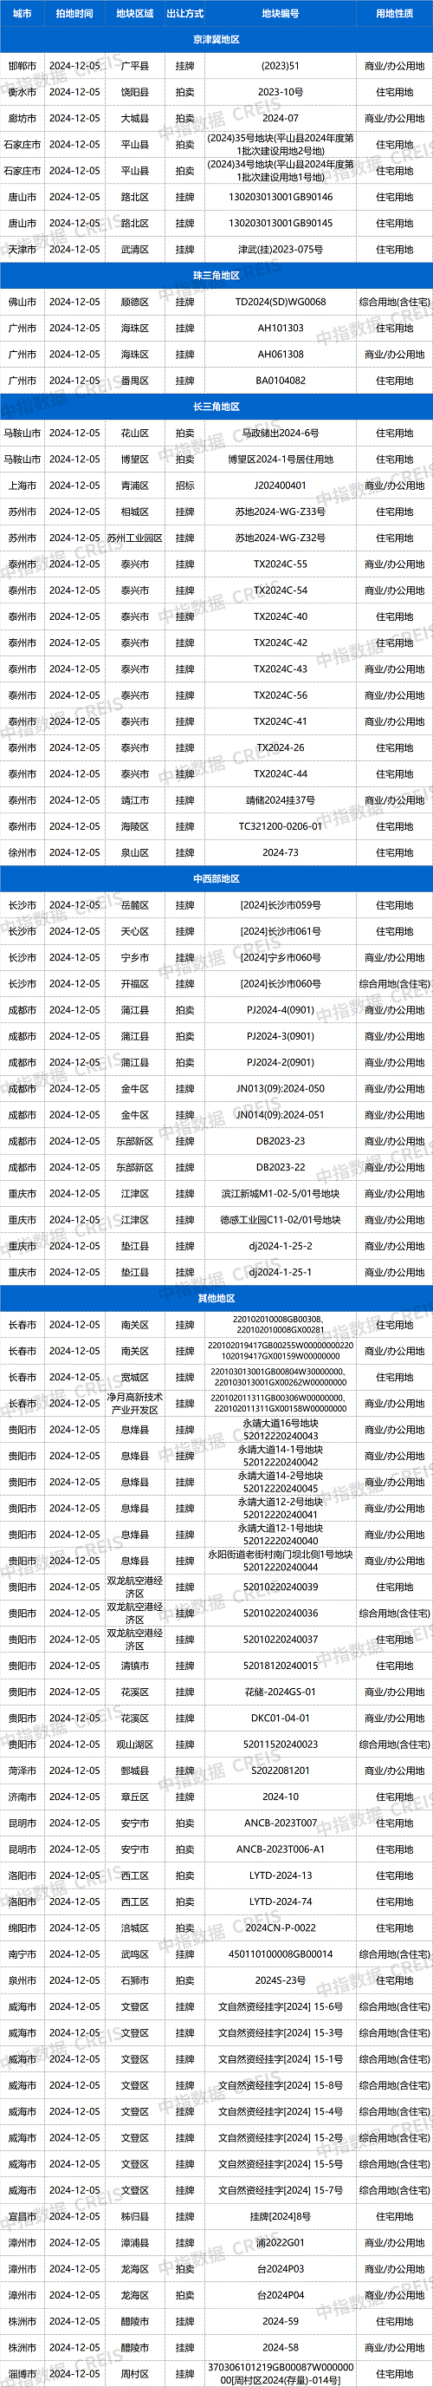Select parcel dj2024-1-25-2
Viewport: 433px width, 2387px height.
click(281, 1246)
